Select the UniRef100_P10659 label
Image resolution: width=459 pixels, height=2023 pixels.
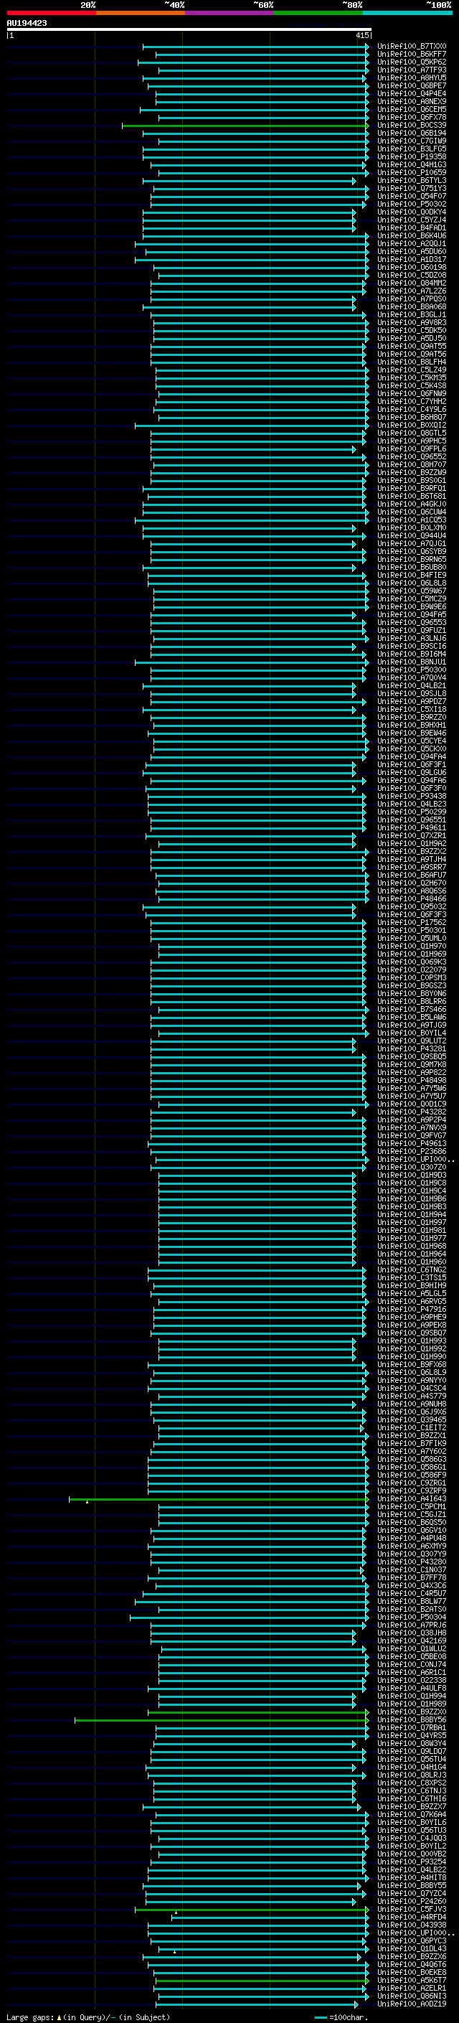pos(411,173)
